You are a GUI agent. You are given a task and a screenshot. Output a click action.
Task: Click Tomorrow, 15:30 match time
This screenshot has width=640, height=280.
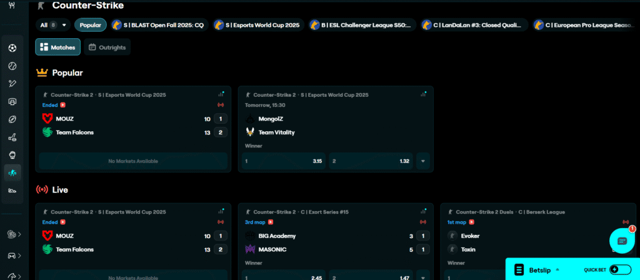[265, 105]
